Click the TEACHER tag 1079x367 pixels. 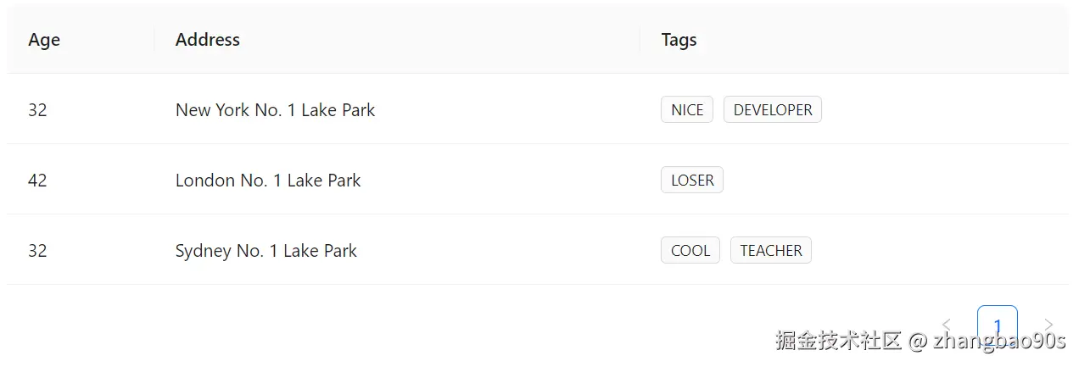771,250
